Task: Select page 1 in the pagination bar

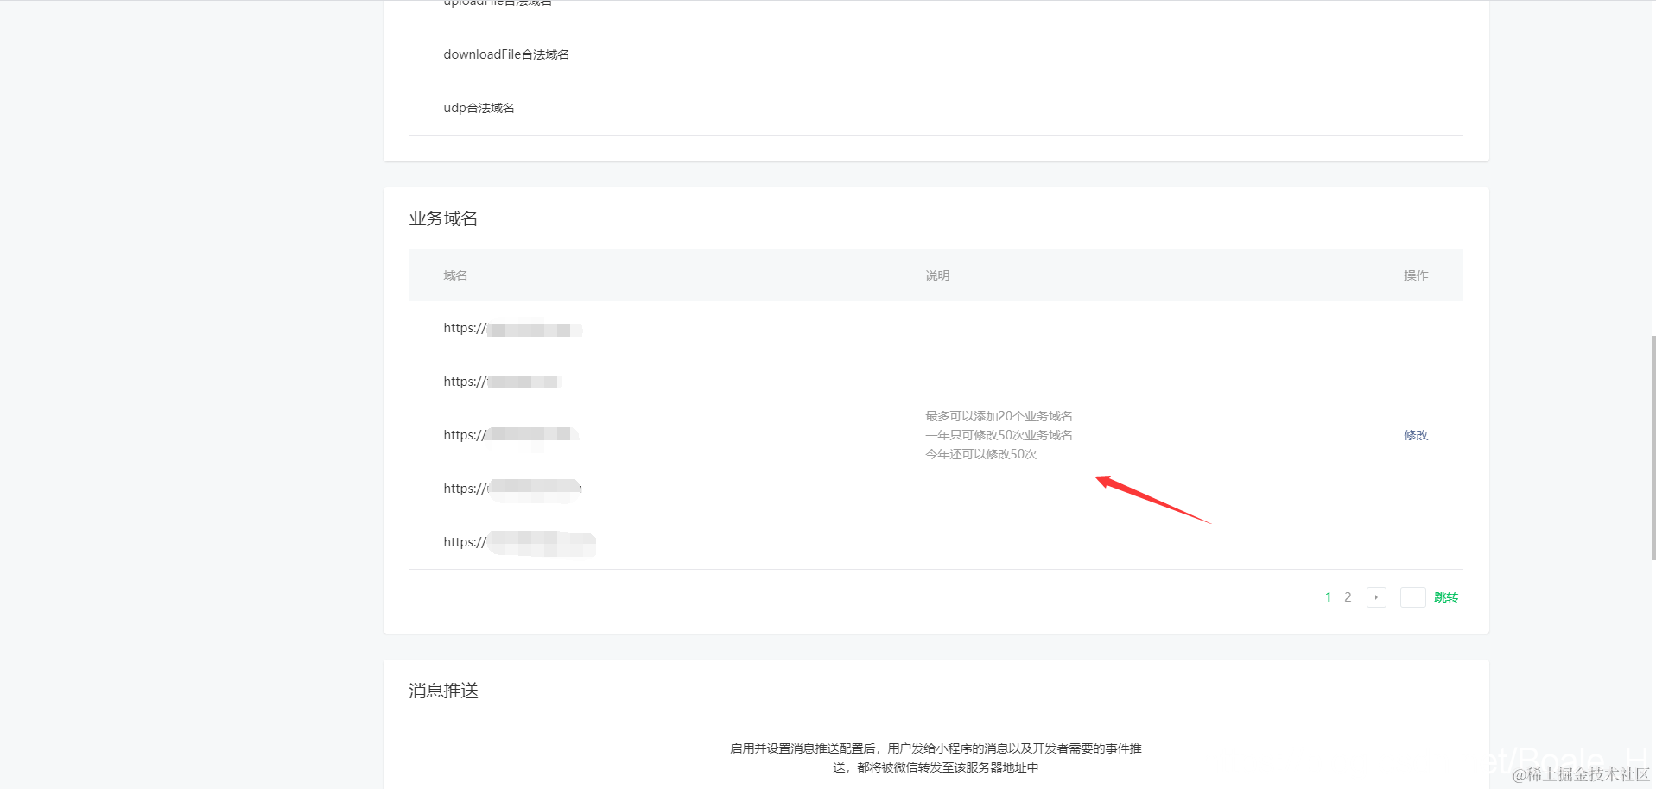Action: (1328, 596)
